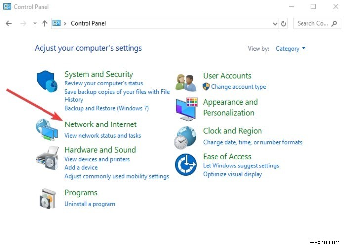346x247 pixels.
Task: Click the User Accounts people icon
Action: [186, 83]
